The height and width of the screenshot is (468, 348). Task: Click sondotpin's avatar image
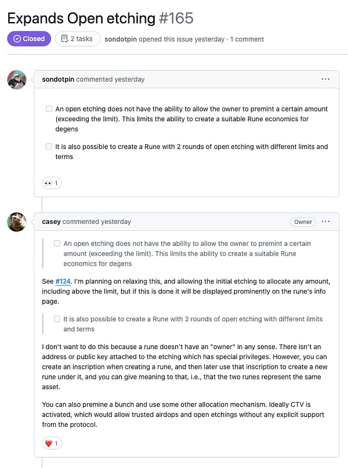[17, 79]
